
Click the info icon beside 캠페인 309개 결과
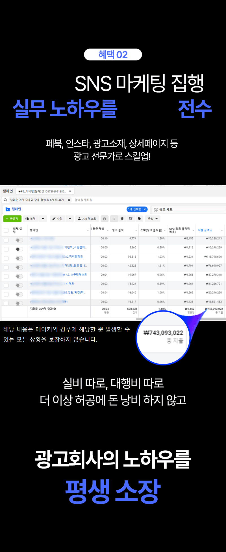point(55,309)
